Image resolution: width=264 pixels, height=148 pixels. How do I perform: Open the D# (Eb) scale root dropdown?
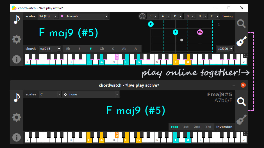(48, 16)
